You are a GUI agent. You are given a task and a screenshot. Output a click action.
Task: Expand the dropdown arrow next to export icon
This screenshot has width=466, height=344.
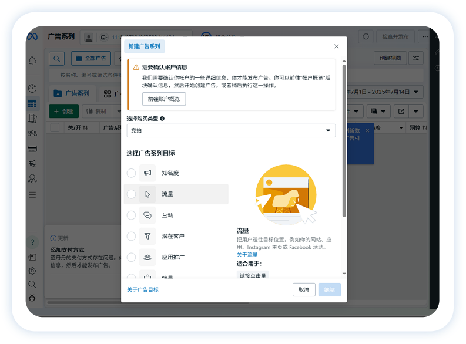[x=416, y=112]
